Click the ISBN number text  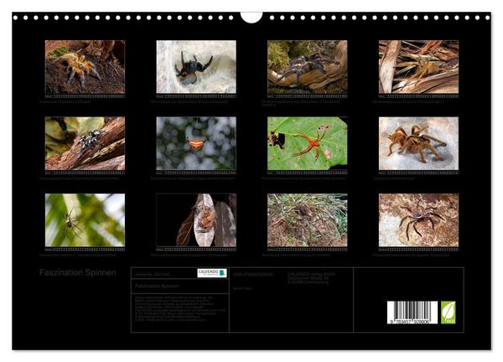253,275
